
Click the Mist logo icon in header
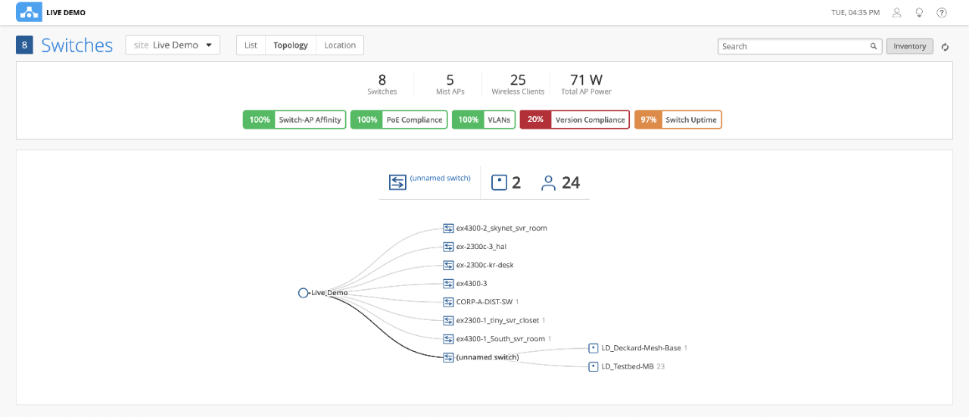29,12
